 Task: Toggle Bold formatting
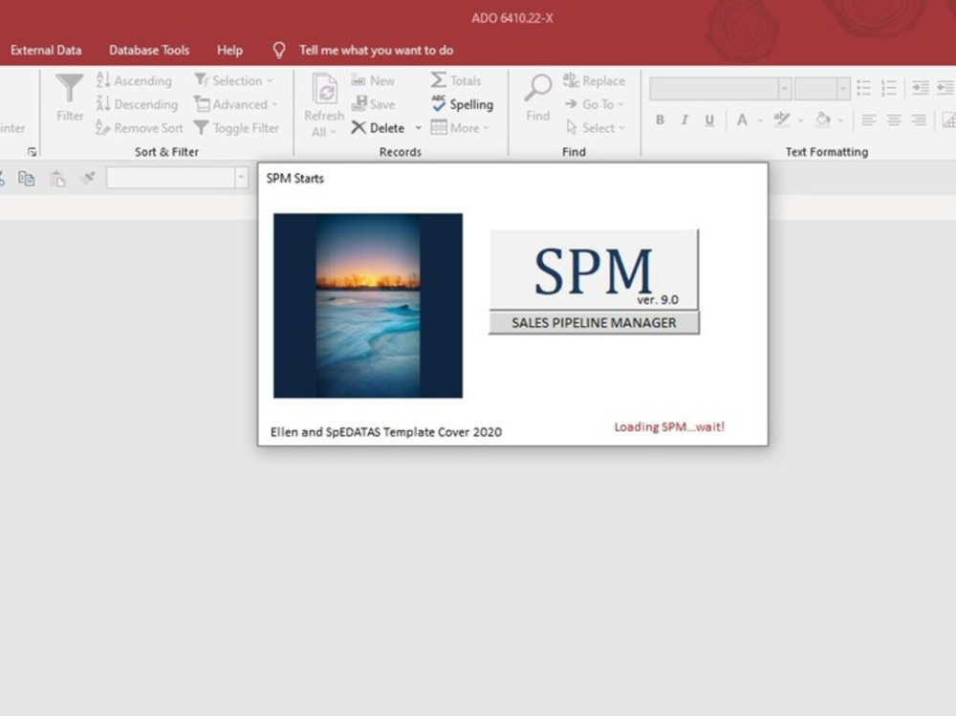(660, 120)
